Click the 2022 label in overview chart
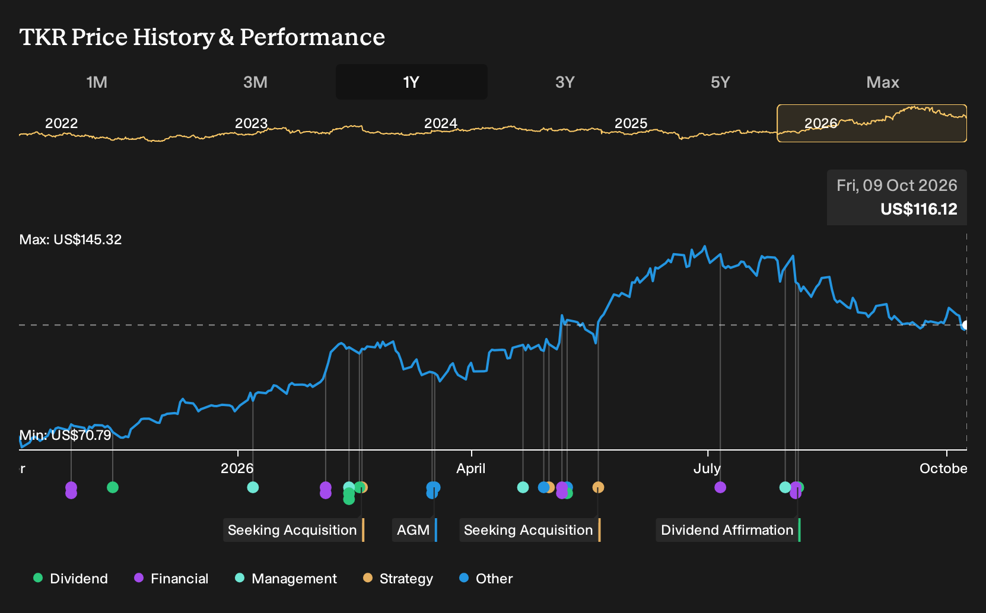The image size is (986, 613). (x=62, y=123)
